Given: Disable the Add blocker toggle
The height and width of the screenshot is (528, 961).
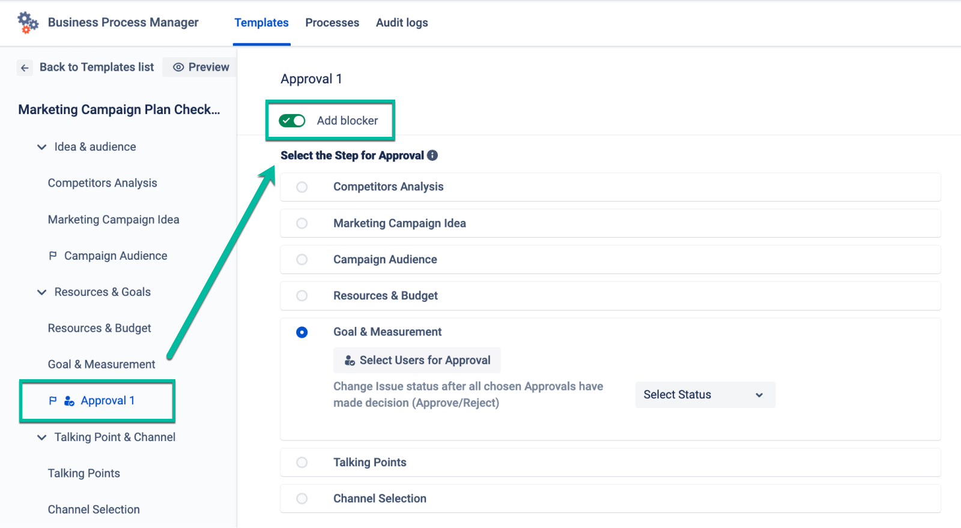Looking at the screenshot, I should 293,121.
